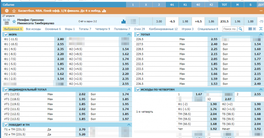
Task: Collapse the ИСХОДЫ ПО ЧЕТВЕРТЯМ section chevron
Action: [x=261, y=89]
